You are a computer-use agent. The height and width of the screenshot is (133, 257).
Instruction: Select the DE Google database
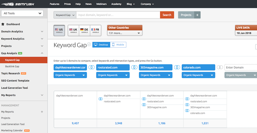click(x=84, y=30)
